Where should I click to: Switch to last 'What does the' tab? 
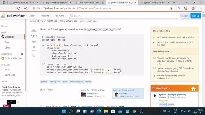[154, 3]
